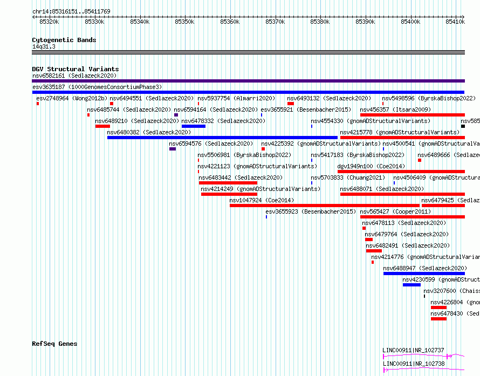The image size is (480, 376).
Task: Click the purple nsv6594576 variant bar
Action: coord(173,149)
